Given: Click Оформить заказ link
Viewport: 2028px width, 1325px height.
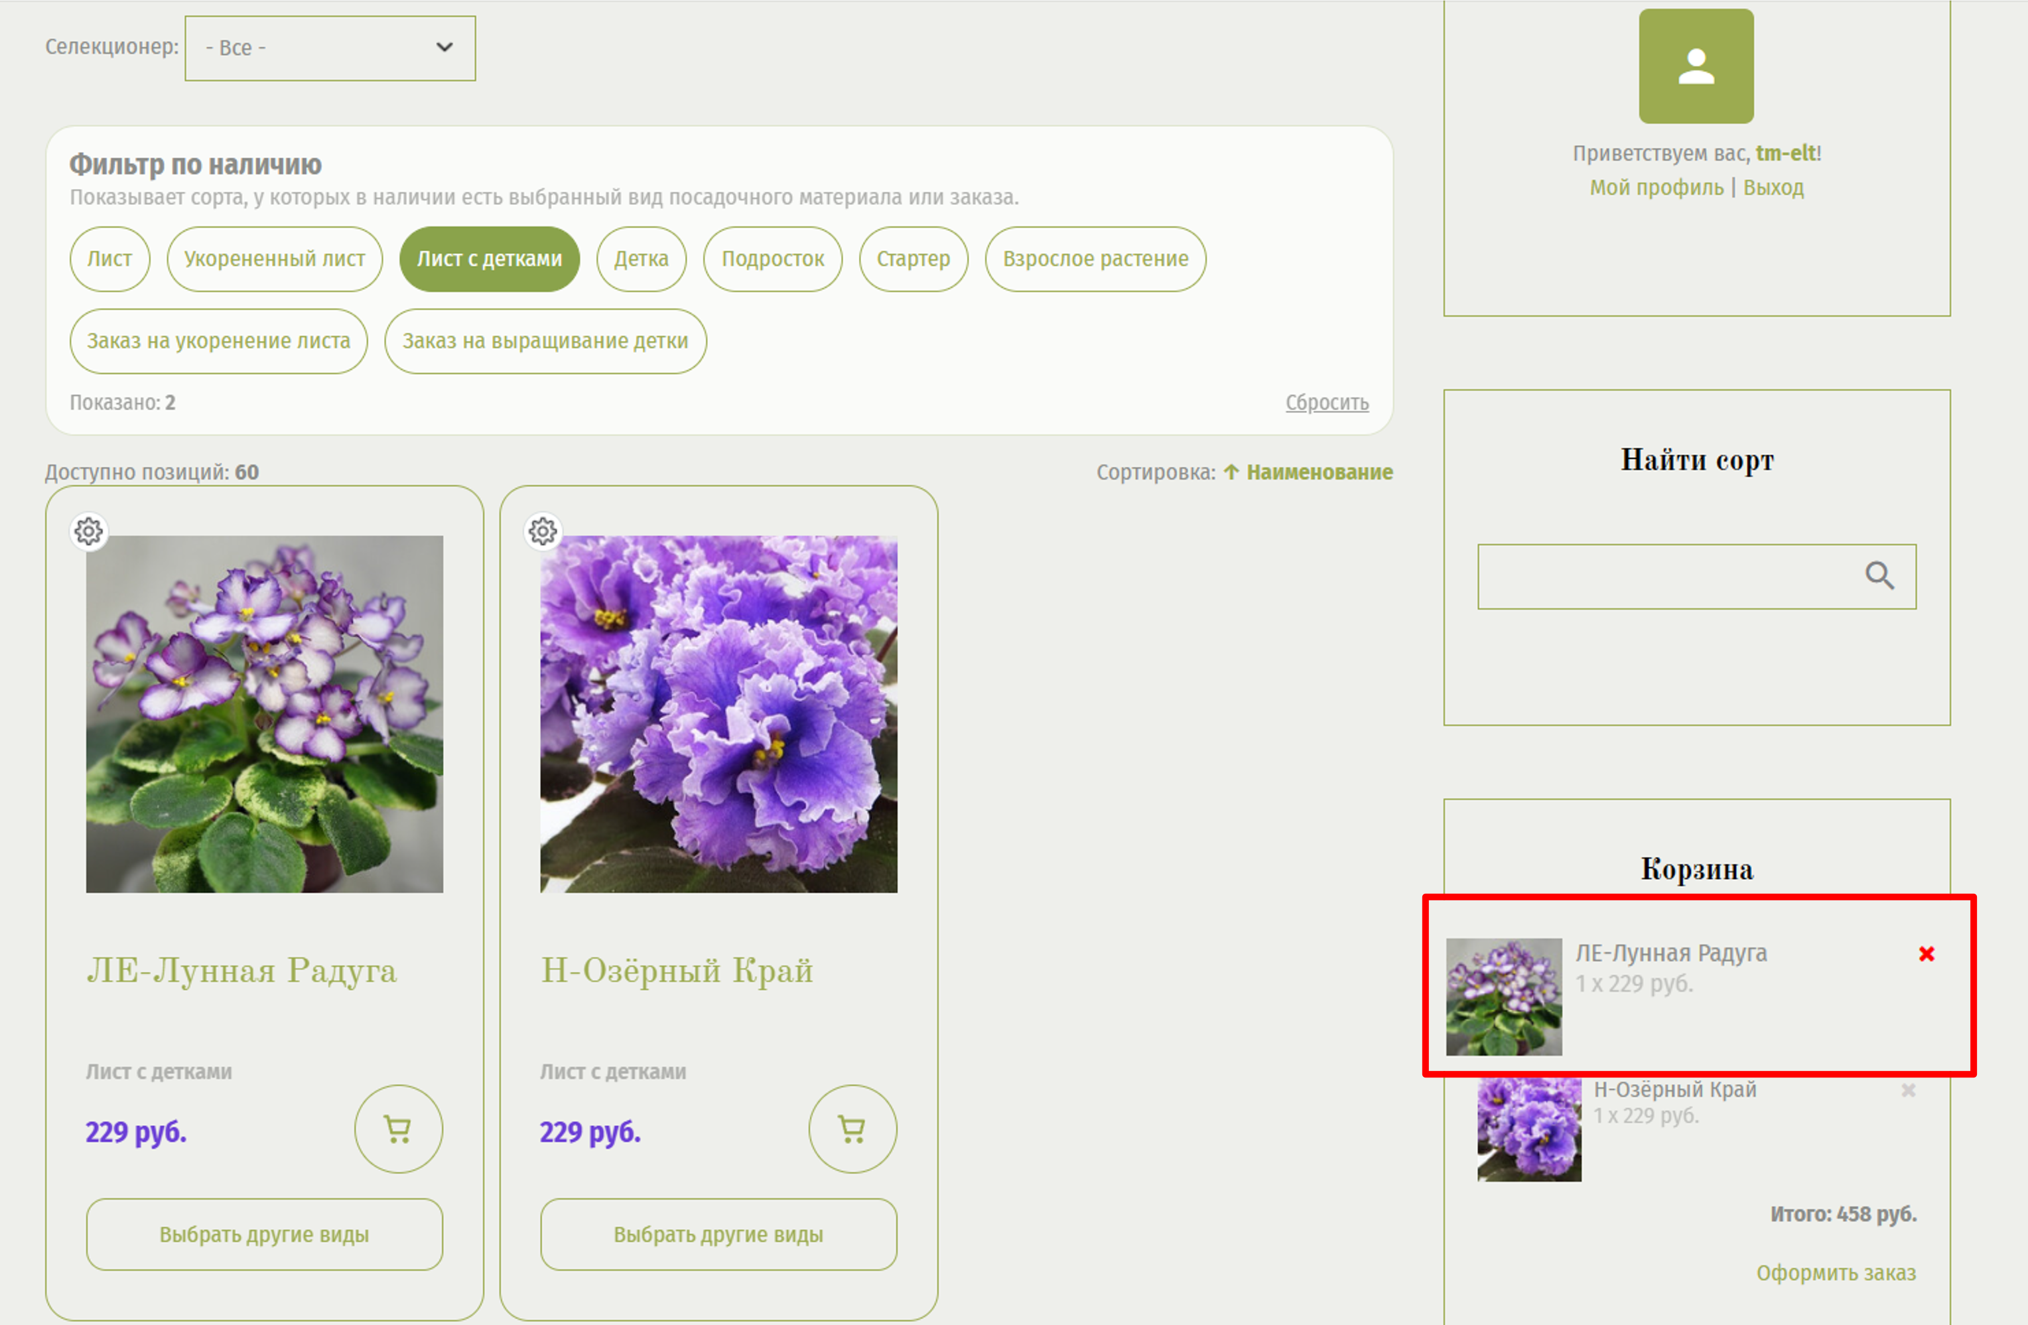Looking at the screenshot, I should 1836,1272.
